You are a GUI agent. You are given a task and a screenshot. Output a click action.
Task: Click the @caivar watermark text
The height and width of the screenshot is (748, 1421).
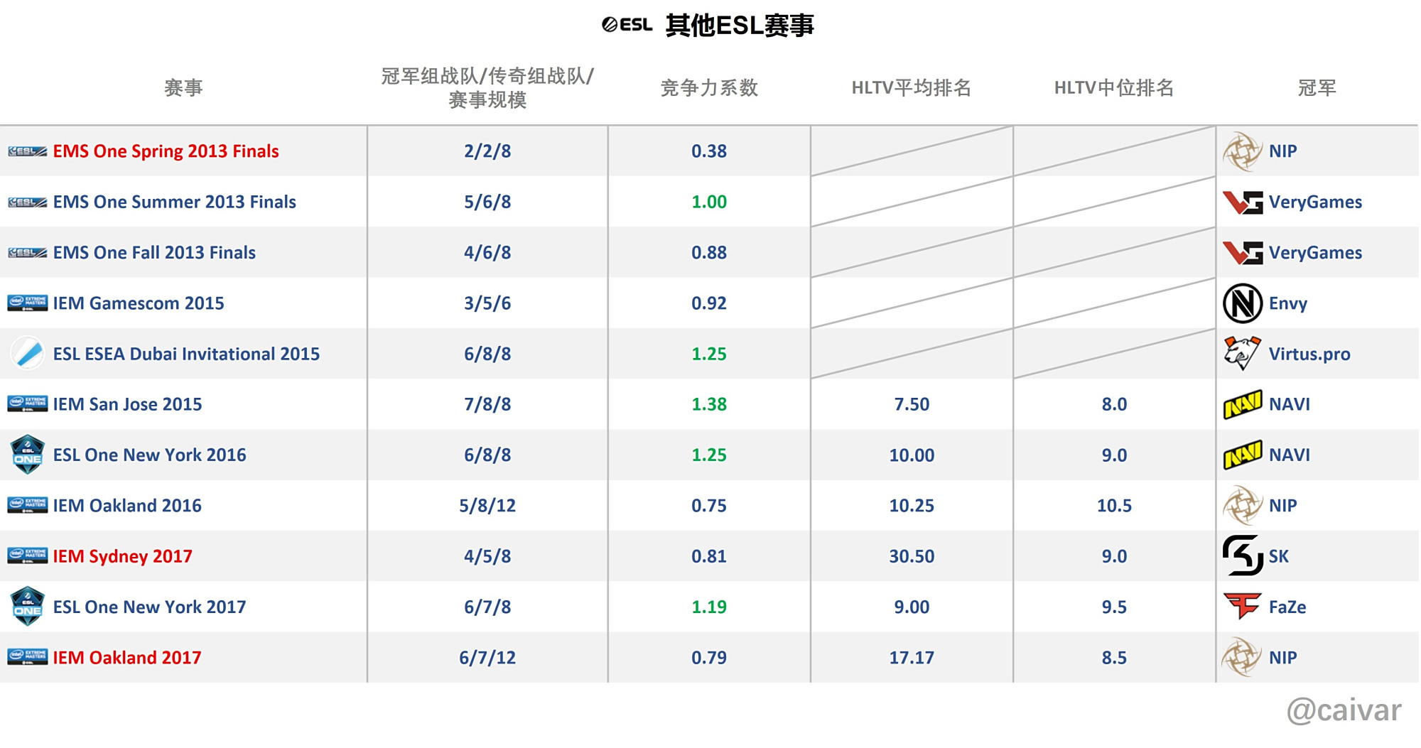[1344, 710]
